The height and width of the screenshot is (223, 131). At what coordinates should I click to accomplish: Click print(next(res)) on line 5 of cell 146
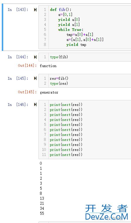click(66, 124)
